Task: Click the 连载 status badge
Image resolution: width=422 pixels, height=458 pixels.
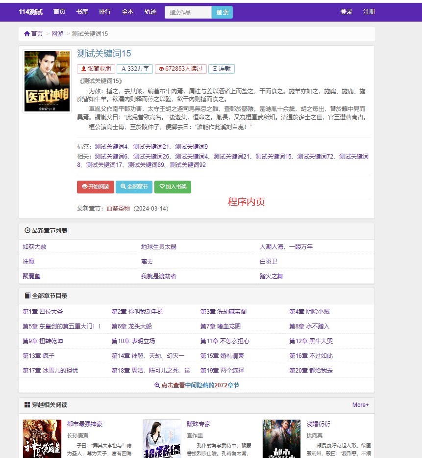Action: point(221,69)
